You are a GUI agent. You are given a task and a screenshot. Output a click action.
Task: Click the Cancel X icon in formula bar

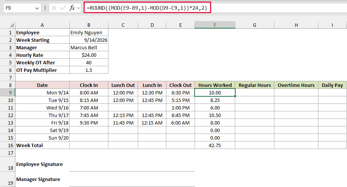54,8
